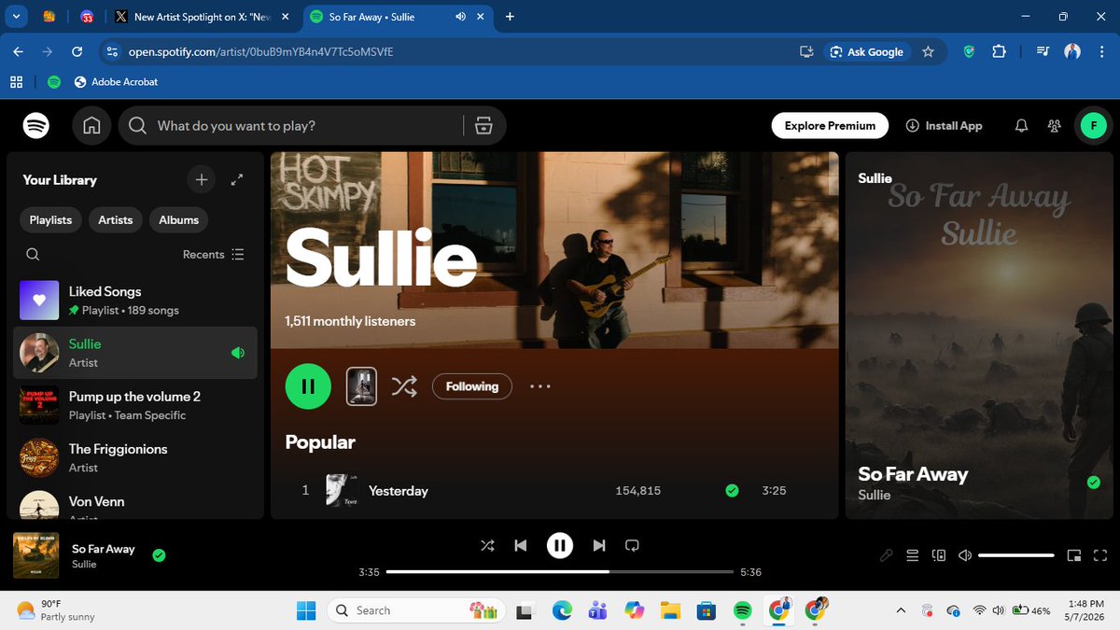Viewport: 1120px width, 630px height.
Task: Toggle shuffle in the bottom player bar
Action: 487,545
